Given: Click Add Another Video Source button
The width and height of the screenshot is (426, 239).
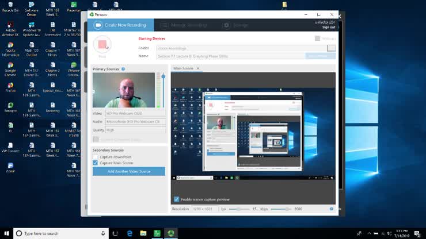Looking at the screenshot, I should pyautogui.click(x=129, y=171).
